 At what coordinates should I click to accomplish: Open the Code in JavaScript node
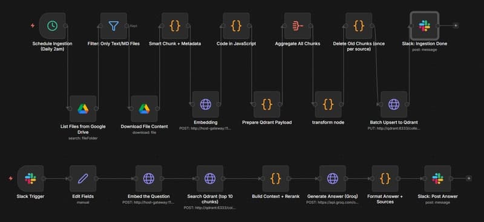(236, 26)
